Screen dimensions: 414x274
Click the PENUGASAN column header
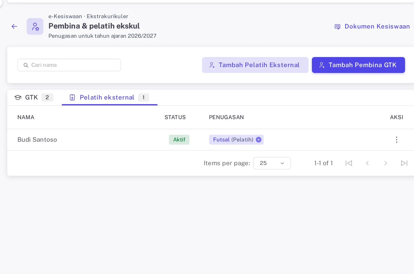point(226,117)
